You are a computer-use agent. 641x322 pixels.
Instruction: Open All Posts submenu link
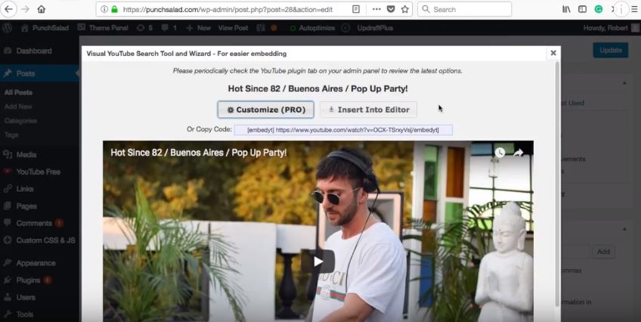18,92
